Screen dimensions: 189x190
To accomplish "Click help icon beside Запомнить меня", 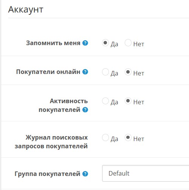I will click(x=85, y=43).
